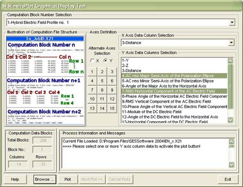Click number button 12 in axes keypad
The height and width of the screenshot is (187, 243).
click(x=112, y=99)
